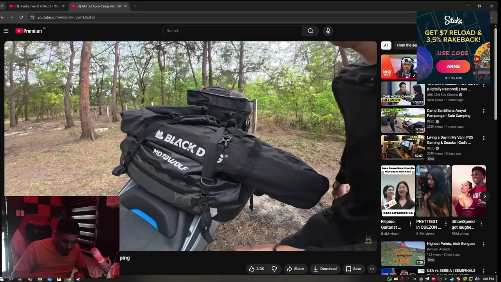Open Camp Santilliana solo camping thumbnail
This screenshot has height=282, width=501.
point(403,120)
